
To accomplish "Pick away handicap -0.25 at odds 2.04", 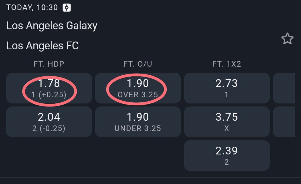I will coord(49,122).
